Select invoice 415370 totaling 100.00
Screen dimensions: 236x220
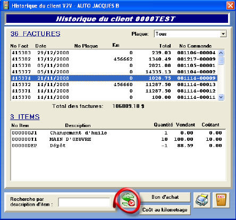tap(114, 97)
